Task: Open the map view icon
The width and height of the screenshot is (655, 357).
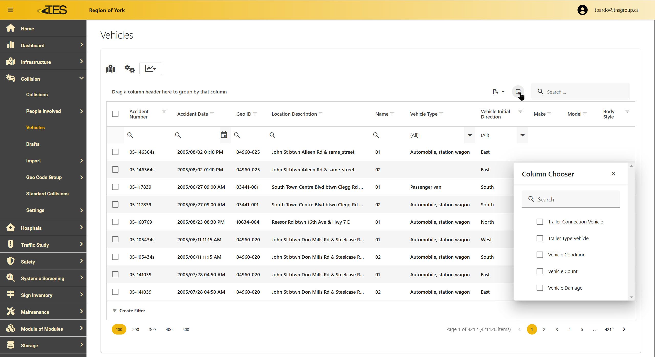Action: (111, 69)
